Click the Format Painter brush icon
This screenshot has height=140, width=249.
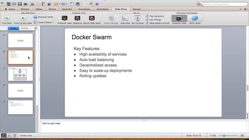coord(49,4)
